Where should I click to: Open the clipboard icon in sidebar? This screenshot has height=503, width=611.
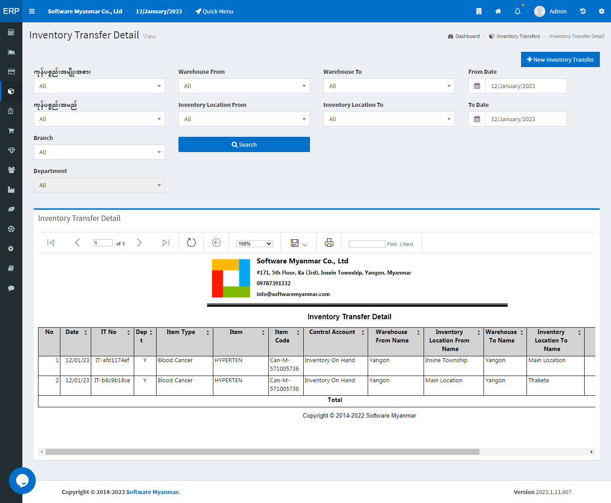pyautogui.click(x=11, y=111)
